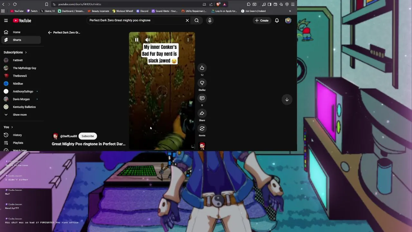Pause the playing Short

click(x=136, y=40)
